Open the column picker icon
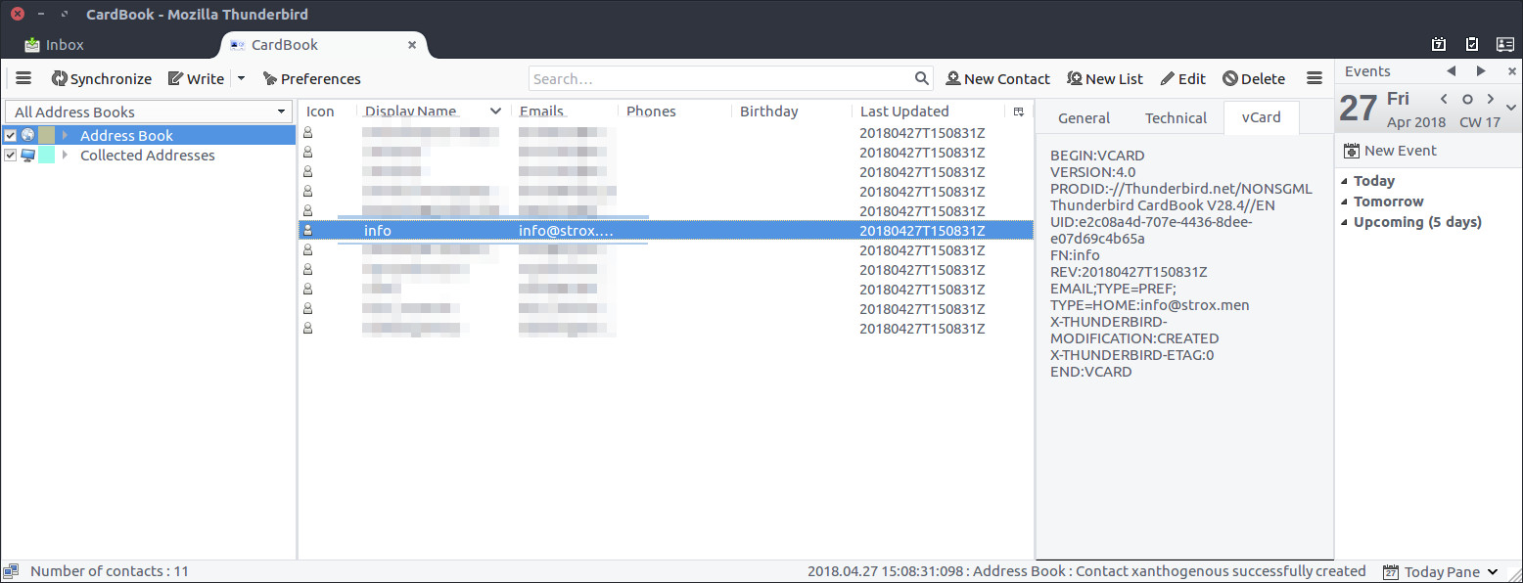 [x=1019, y=111]
